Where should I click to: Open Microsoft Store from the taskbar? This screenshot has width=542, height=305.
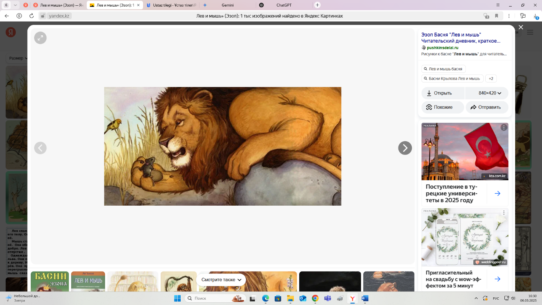click(278, 298)
